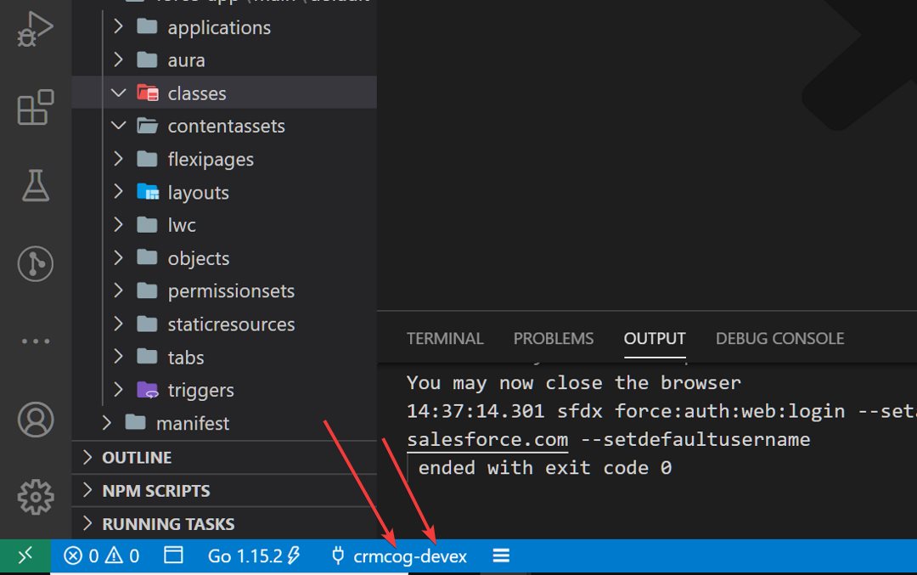Collapse the classes folder chevron
This screenshot has height=575, width=917.
click(118, 93)
